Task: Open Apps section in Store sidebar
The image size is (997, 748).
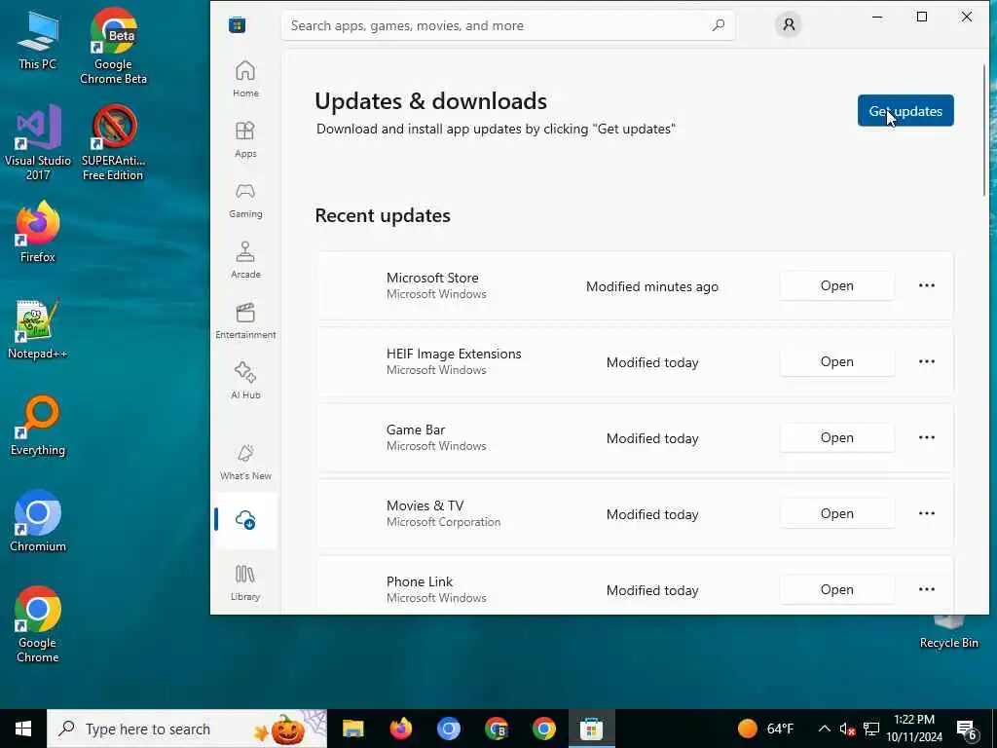Action: pos(245,139)
